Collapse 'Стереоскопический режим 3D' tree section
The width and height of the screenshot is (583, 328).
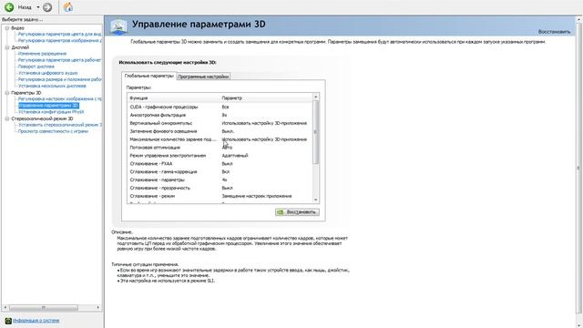pos(7,118)
